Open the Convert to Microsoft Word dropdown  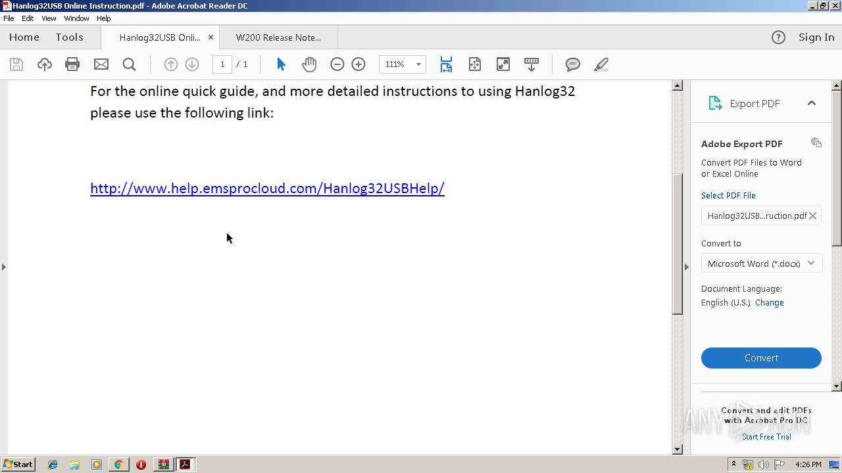(761, 263)
